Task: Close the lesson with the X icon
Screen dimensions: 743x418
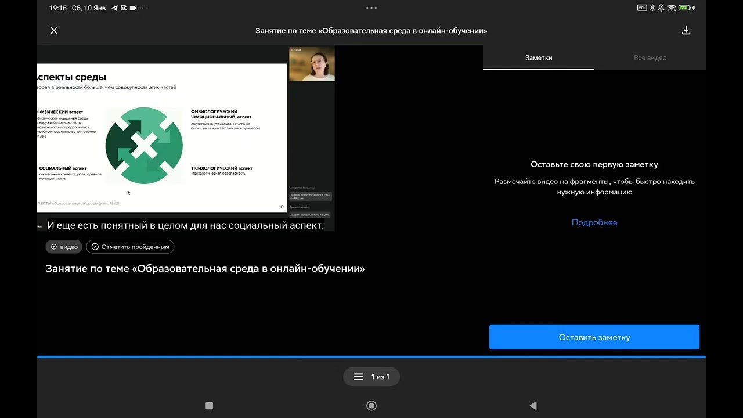Action: point(54,30)
